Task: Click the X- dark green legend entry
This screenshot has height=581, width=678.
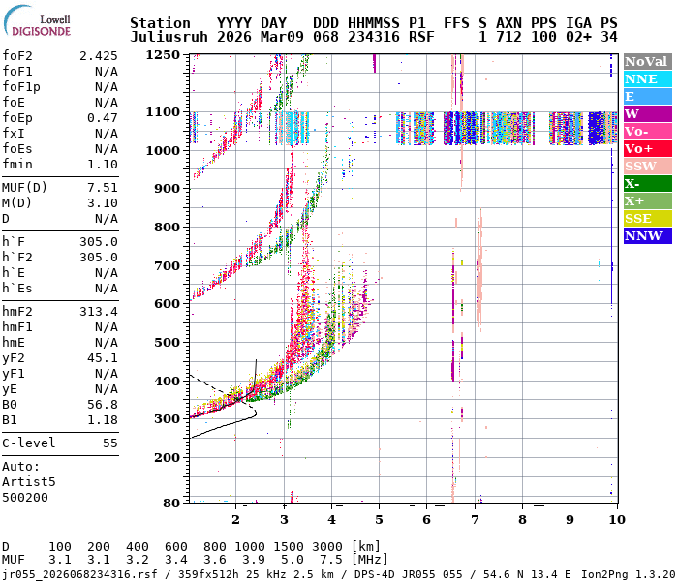Action: click(646, 183)
